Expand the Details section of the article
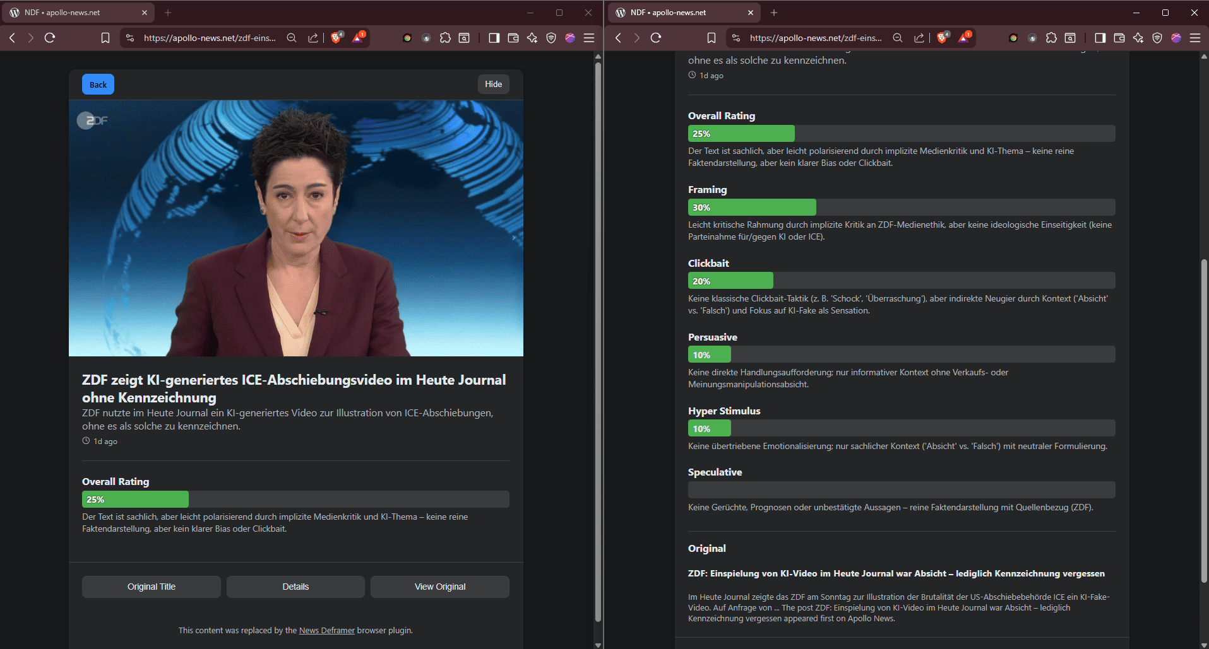Screen dimensions: 1209x649 pyautogui.click(x=295, y=587)
